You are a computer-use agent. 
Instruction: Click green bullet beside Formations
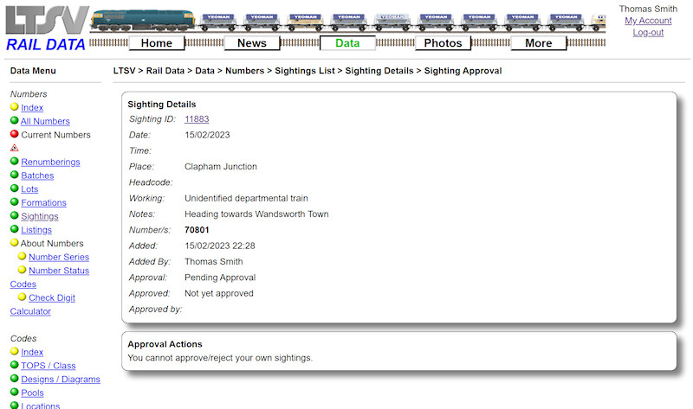15,202
